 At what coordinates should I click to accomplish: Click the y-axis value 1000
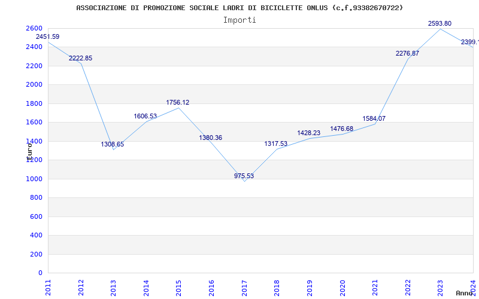[x=34, y=179]
